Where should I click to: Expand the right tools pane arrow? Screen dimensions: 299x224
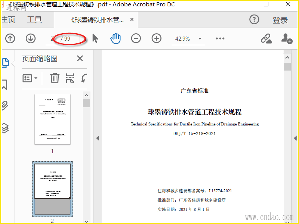[295, 138]
